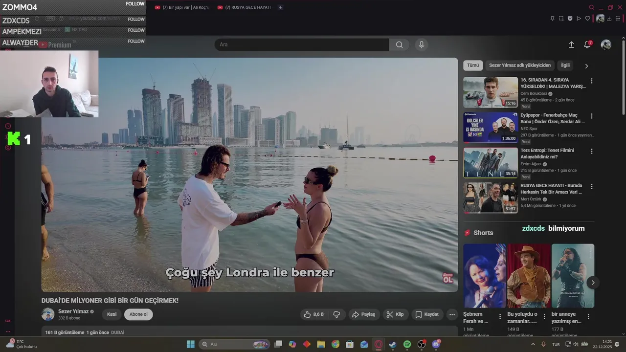Open the Opera easy setup sliders icon
Screen dimensions: 626x352
coord(618,19)
